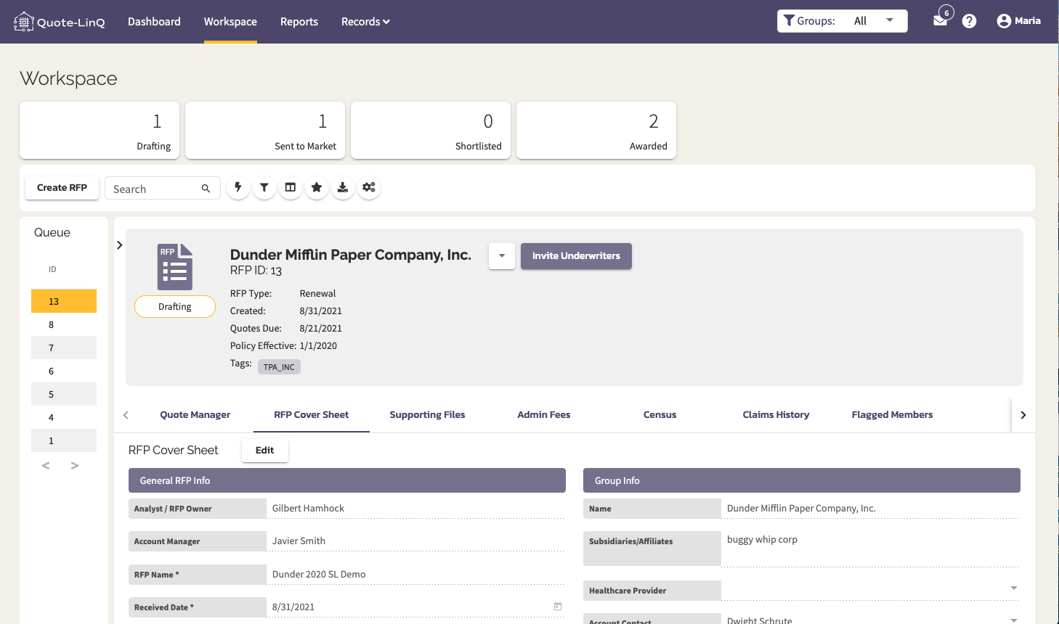Go to the Dashboard menu
Image resolution: width=1059 pixels, height=624 pixels.
tap(154, 22)
